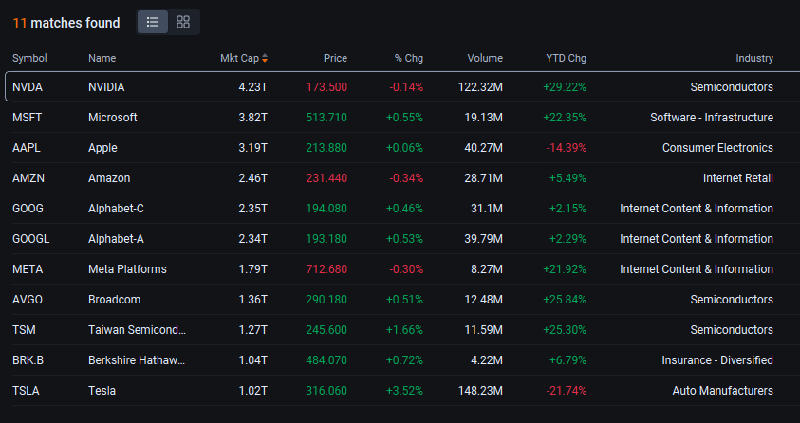
Task: Sort by Industry column header
Action: [754, 58]
